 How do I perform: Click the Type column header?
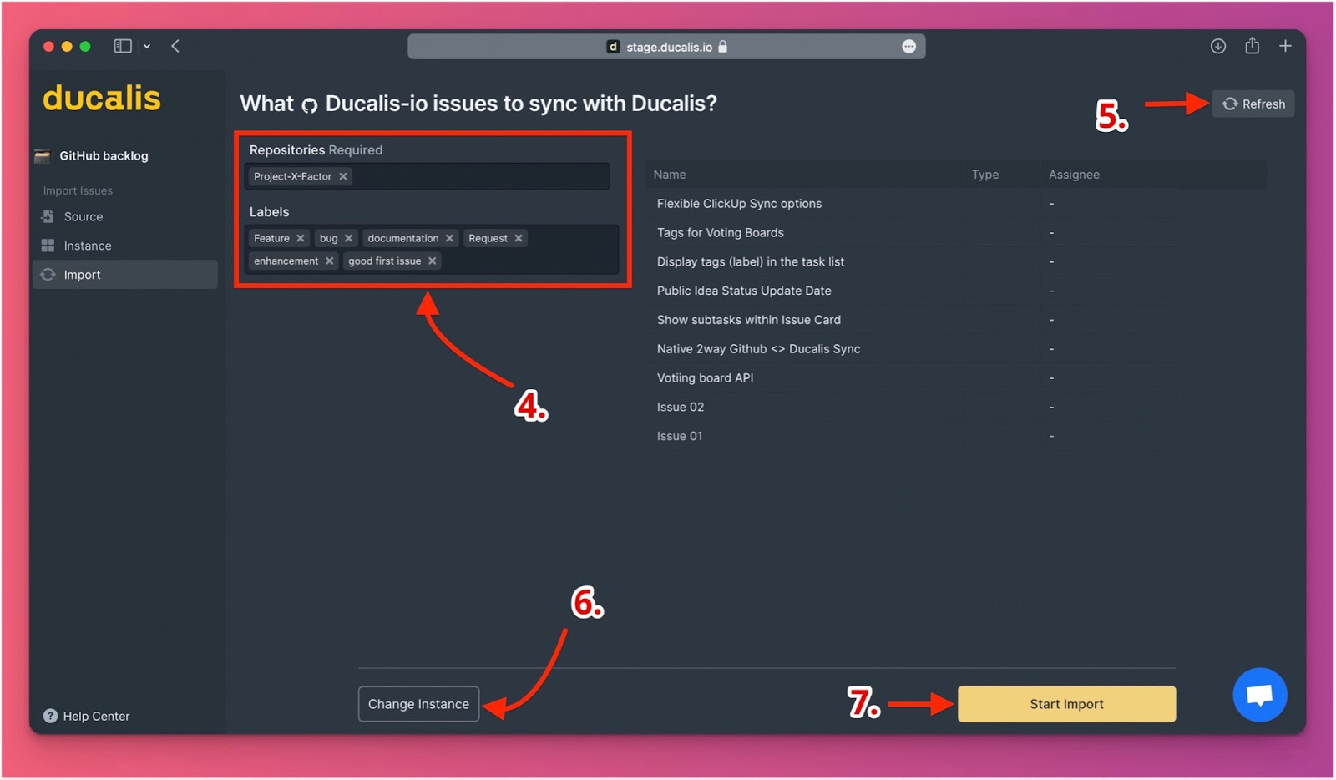point(985,175)
